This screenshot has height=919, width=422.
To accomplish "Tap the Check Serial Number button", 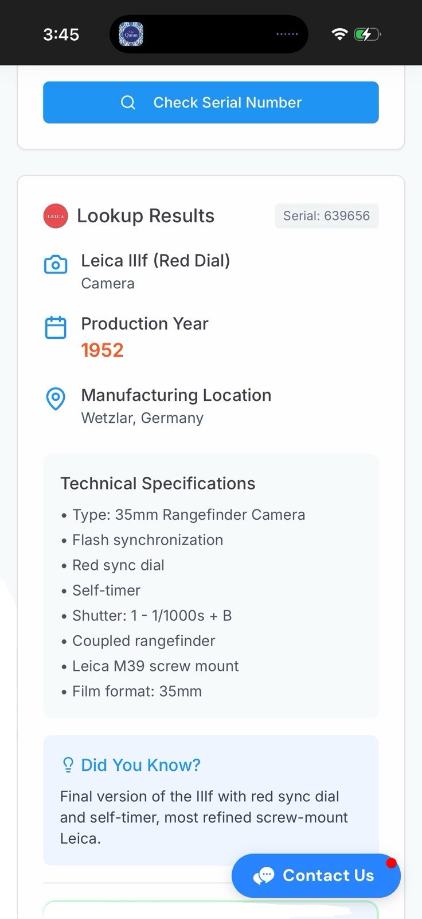I will click(x=210, y=102).
